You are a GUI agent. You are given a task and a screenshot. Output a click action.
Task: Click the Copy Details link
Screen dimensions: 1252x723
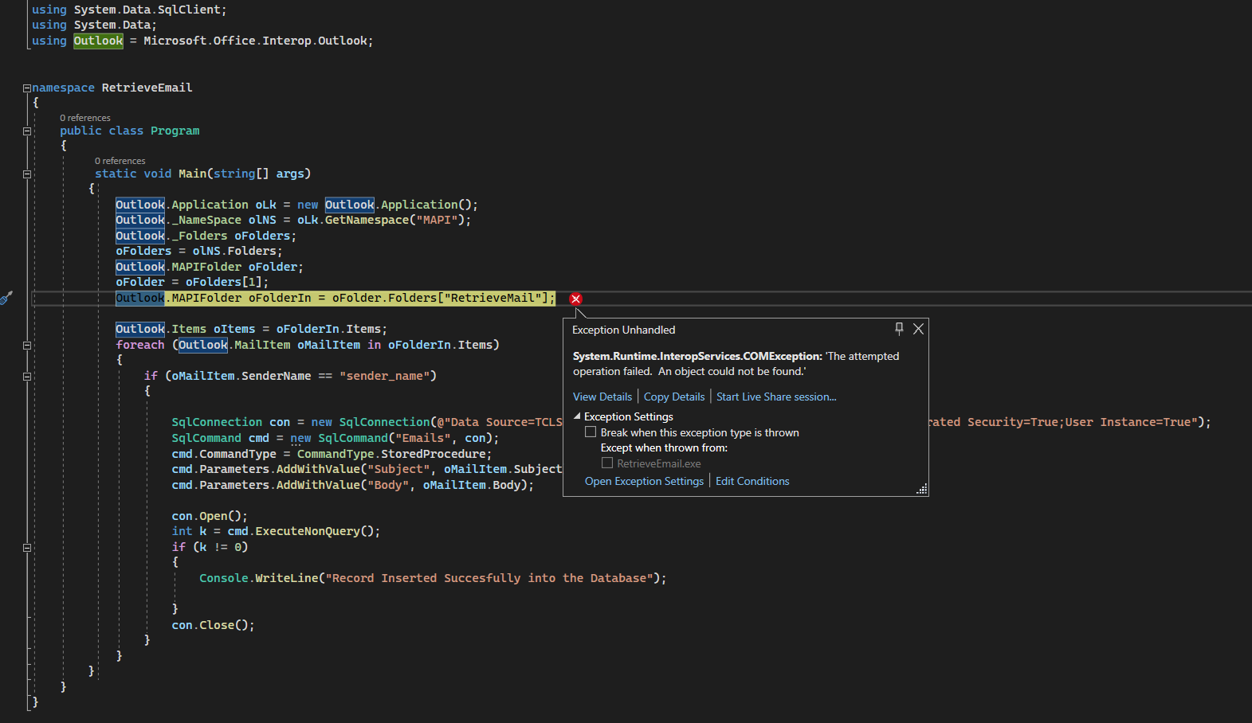674,397
